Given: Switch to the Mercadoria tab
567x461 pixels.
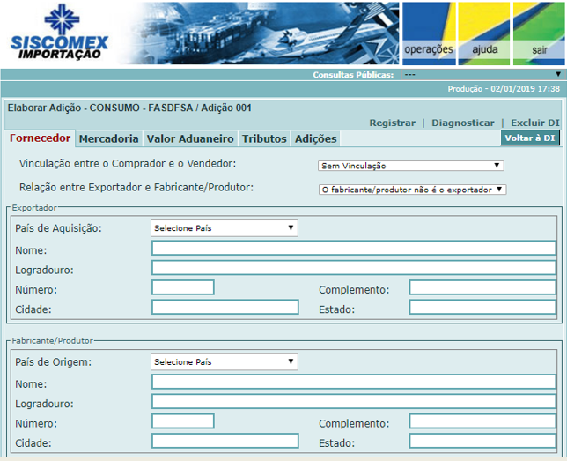Looking at the screenshot, I should click(109, 138).
